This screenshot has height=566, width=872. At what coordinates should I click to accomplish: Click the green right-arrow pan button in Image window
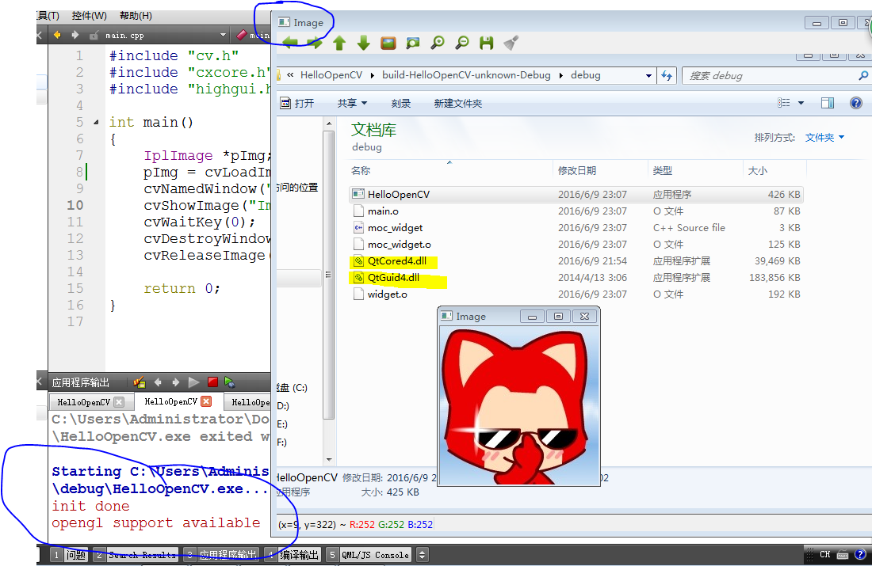click(315, 43)
